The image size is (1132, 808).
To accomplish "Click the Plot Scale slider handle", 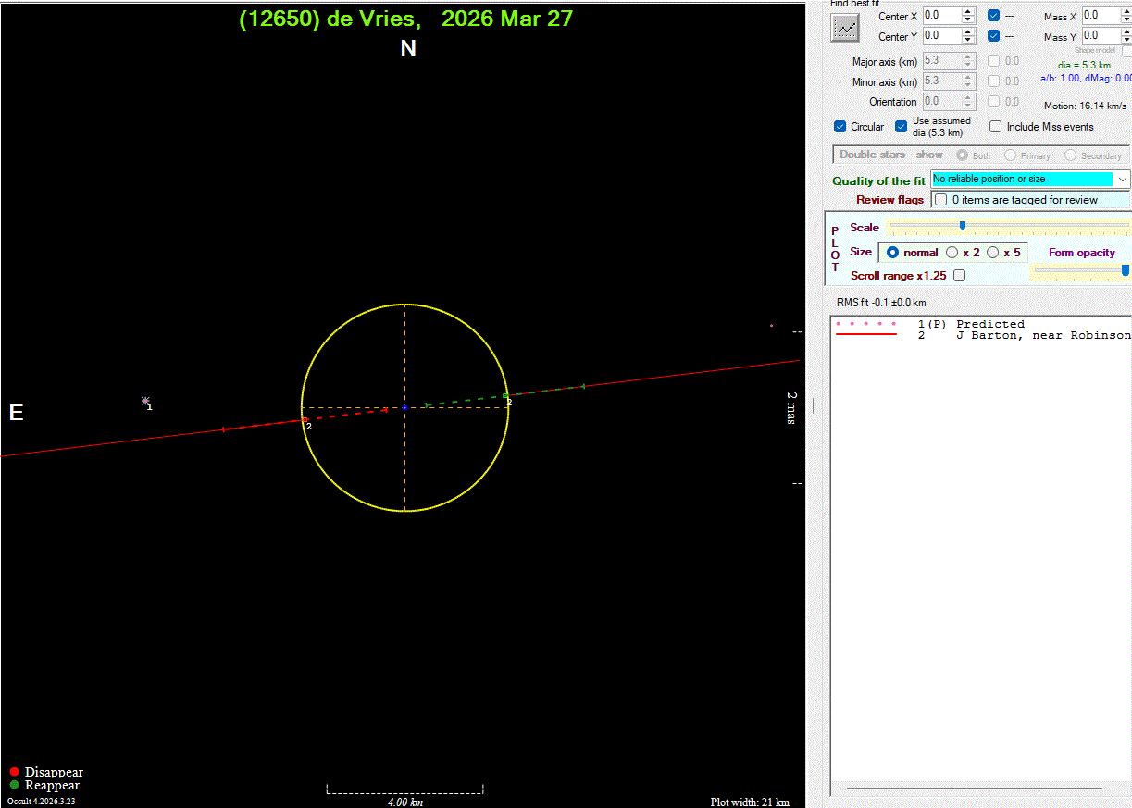I will pos(963,226).
